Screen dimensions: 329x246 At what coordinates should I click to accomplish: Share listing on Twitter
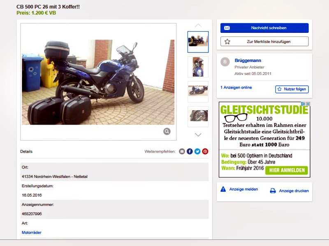[x=197, y=151]
